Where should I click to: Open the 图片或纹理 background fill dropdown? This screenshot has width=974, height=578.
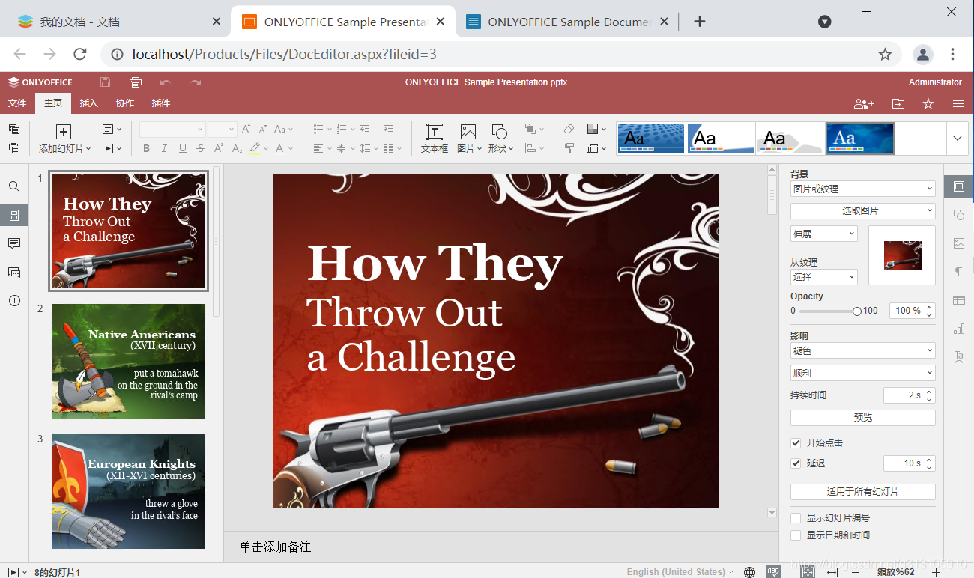pos(863,189)
